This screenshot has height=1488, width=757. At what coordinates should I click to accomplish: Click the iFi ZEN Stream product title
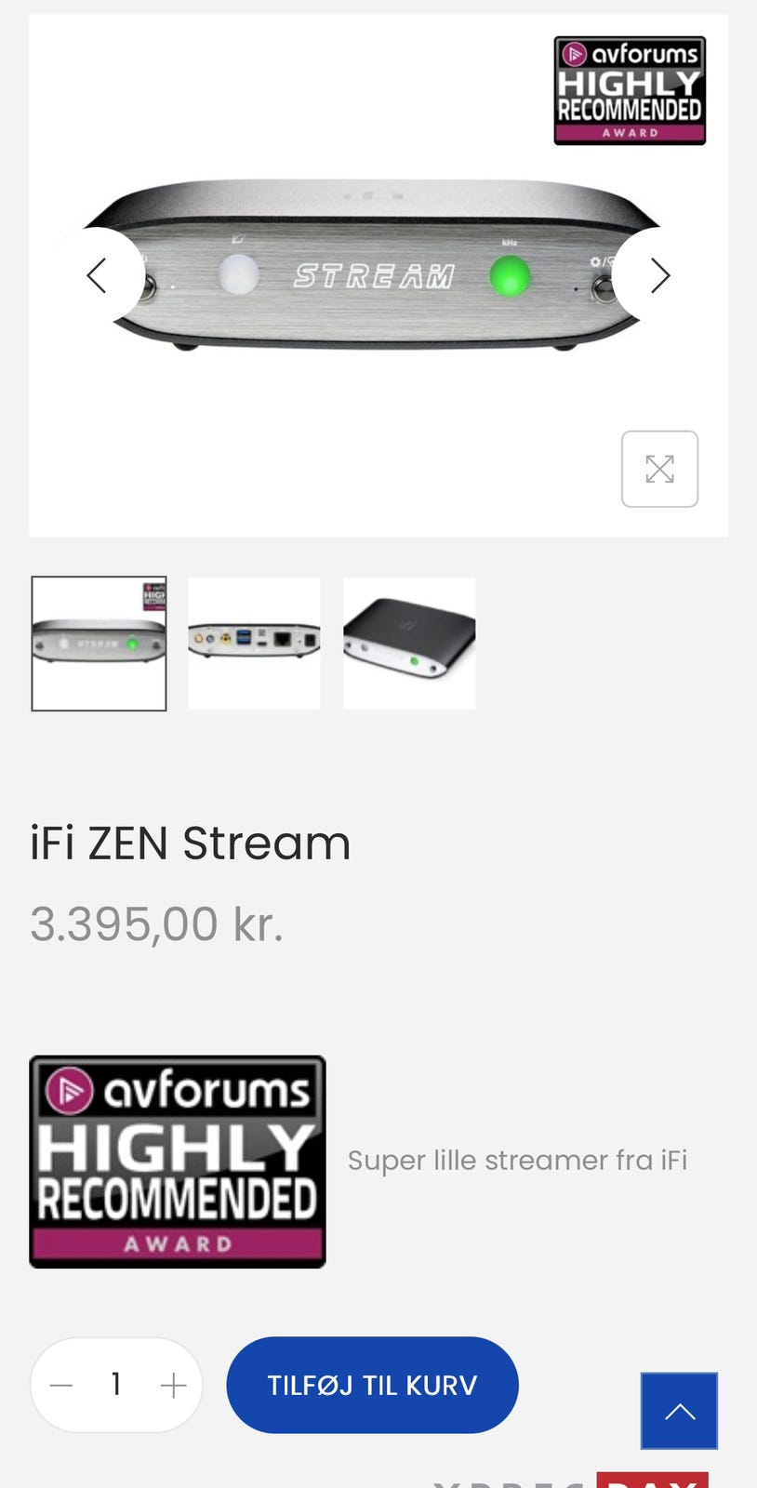[x=191, y=844]
